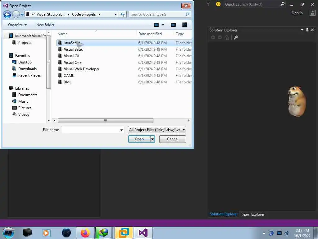Image resolution: width=318 pixels, height=239 pixels.
Task: Open Pictures library
Action: pyautogui.click(x=22, y=108)
